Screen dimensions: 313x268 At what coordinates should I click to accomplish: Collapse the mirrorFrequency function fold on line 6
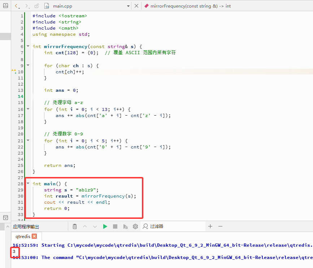click(x=28, y=46)
